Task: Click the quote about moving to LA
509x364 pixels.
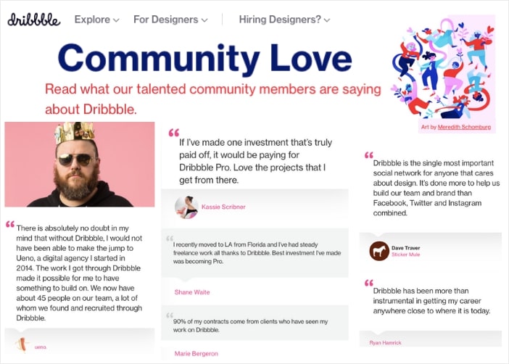Action: [x=257, y=252]
